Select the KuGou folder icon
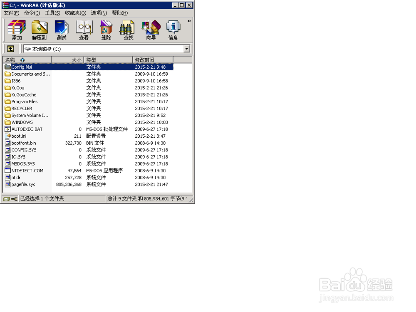Image resolution: width=416 pixels, height=312 pixels. (7, 87)
